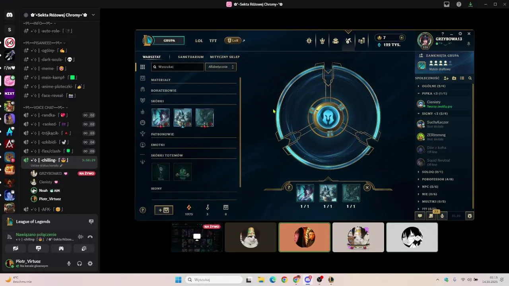Open the reroll help question mark icon
Screen dimensions: 509x286
tap(289, 187)
